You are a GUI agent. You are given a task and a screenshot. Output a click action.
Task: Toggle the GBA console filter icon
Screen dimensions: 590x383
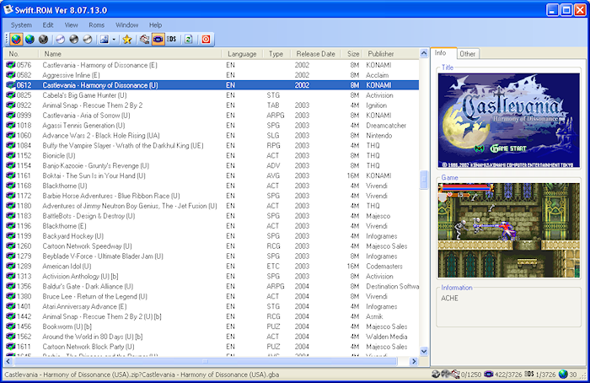[158, 39]
